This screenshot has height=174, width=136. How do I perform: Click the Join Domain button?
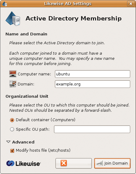[x=112, y=163]
